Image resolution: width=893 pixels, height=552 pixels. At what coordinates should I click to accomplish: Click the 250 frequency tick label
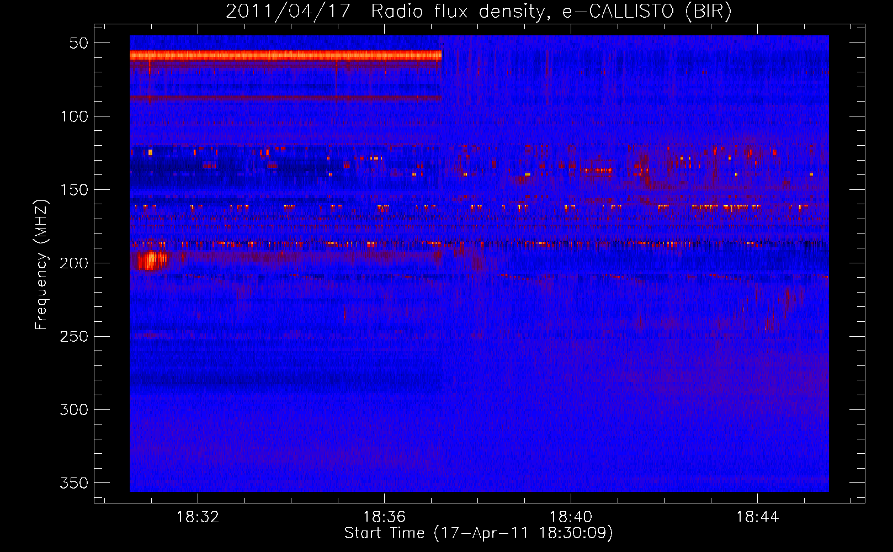[74, 336]
